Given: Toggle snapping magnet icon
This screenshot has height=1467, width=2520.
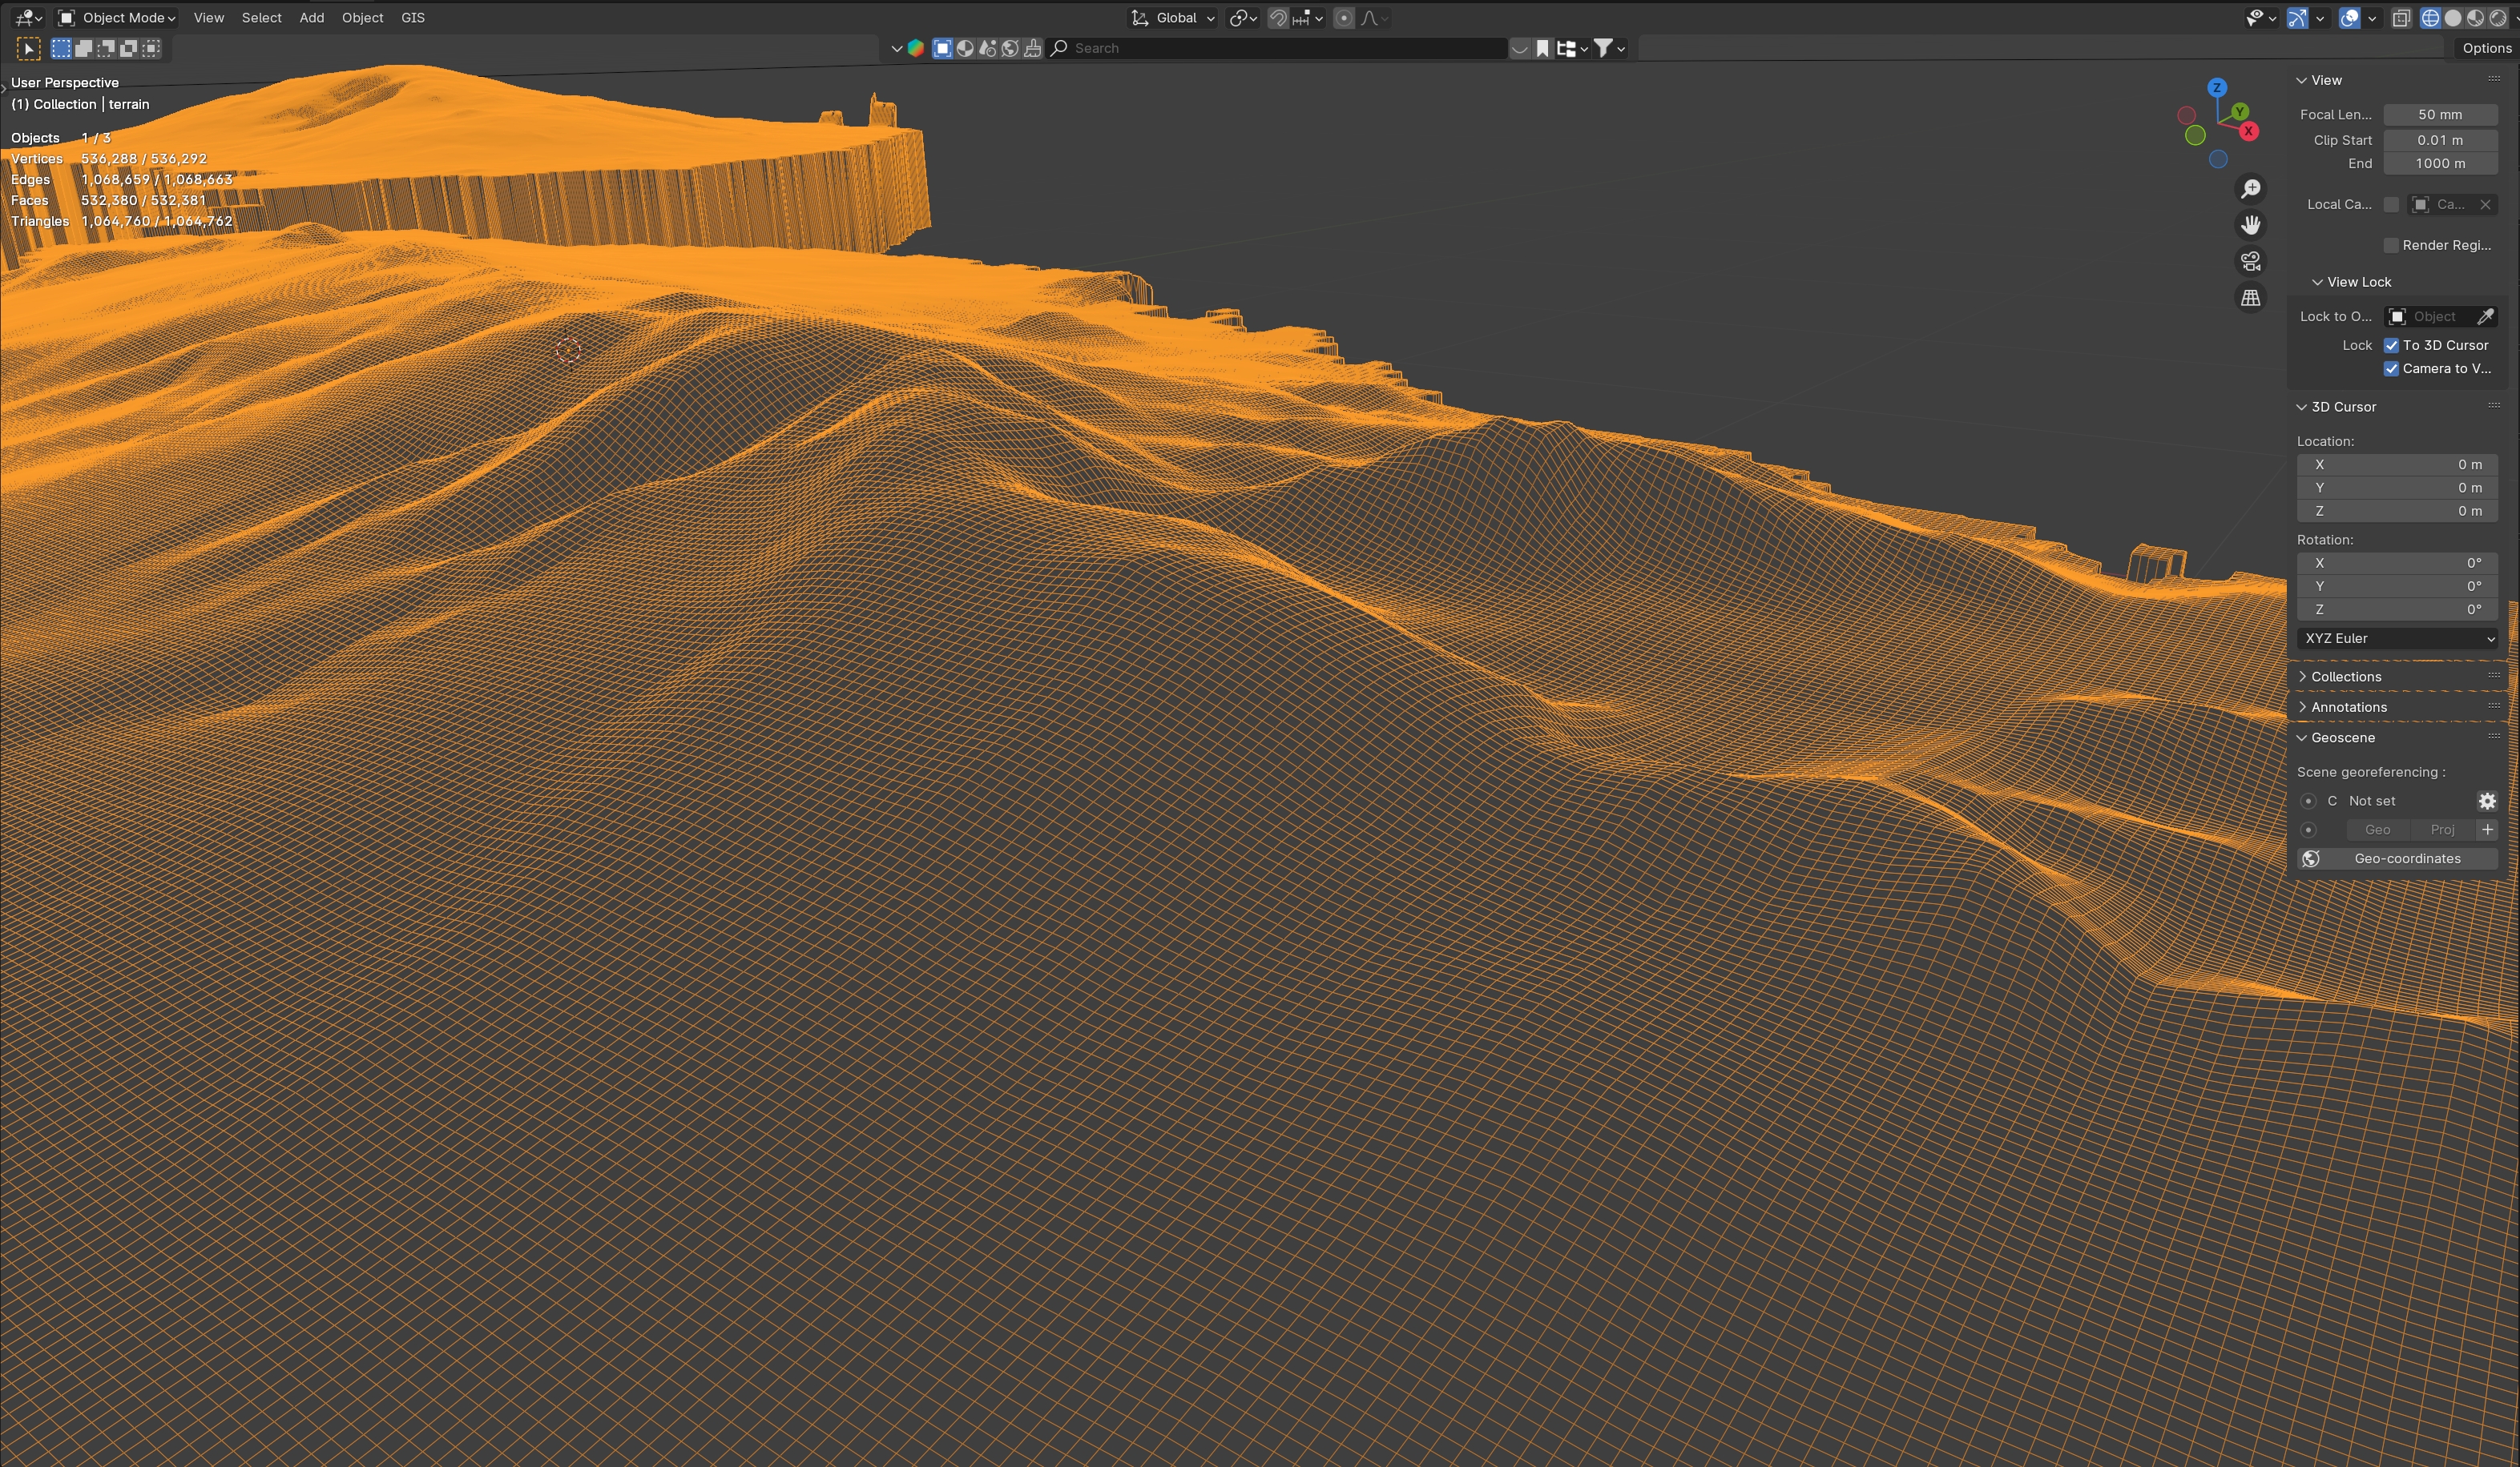Looking at the screenshot, I should coord(1277,18).
